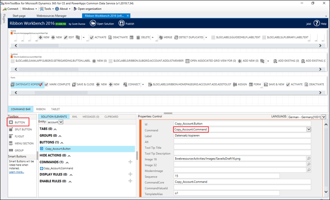The image size is (330, 200).
Task: Click the Image 16 search magnifier icon
Action: point(308,159)
